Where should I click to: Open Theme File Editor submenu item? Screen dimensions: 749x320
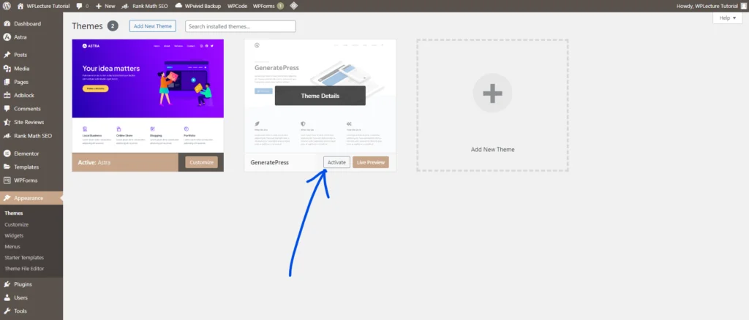click(x=24, y=269)
